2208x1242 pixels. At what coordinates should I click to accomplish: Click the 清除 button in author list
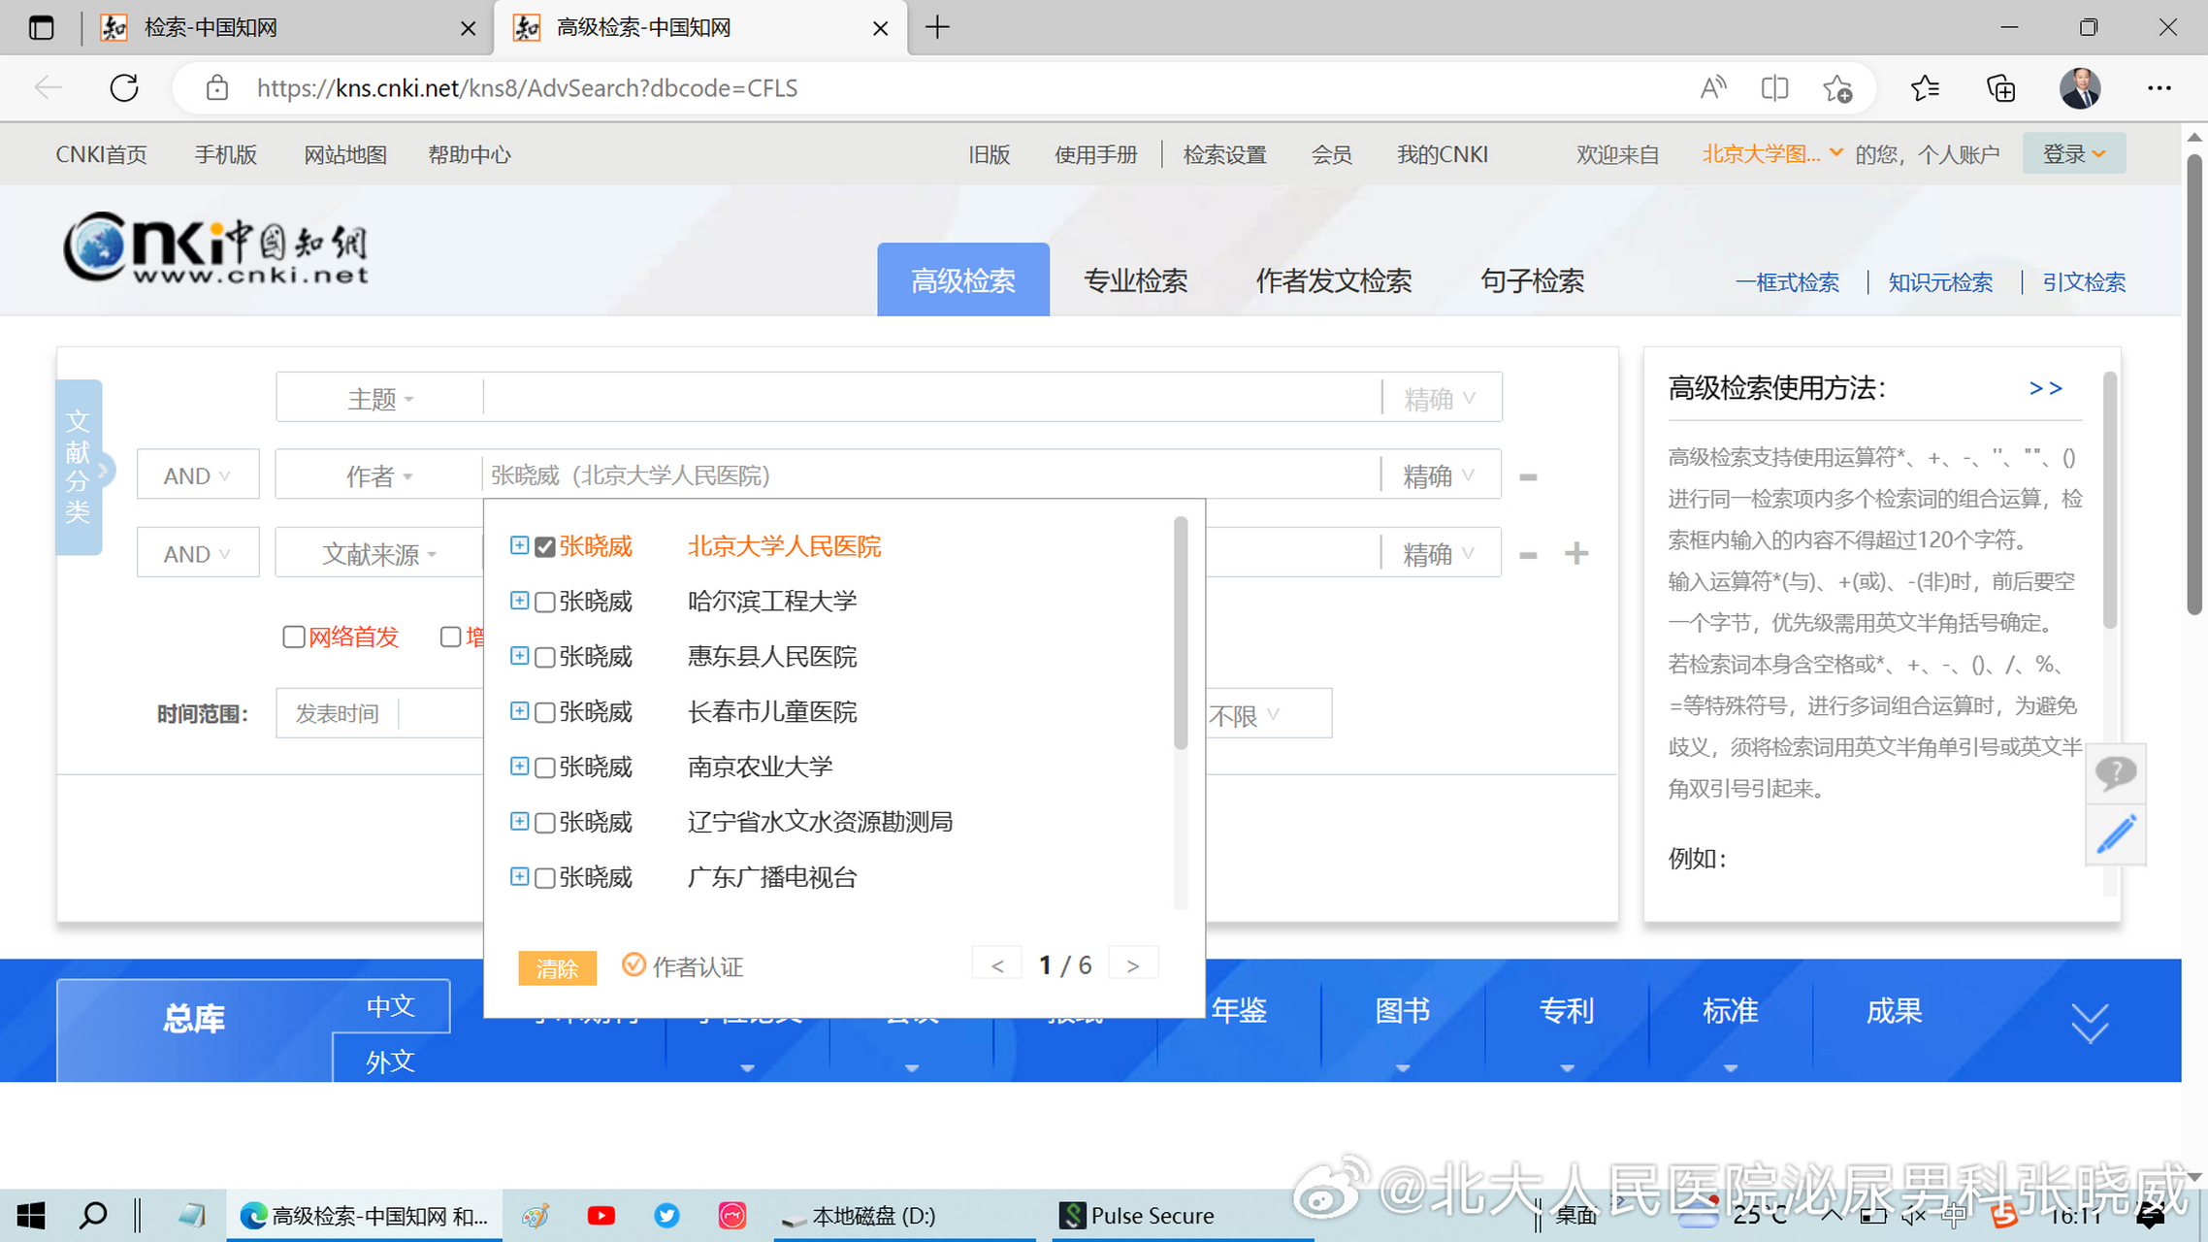tap(557, 967)
